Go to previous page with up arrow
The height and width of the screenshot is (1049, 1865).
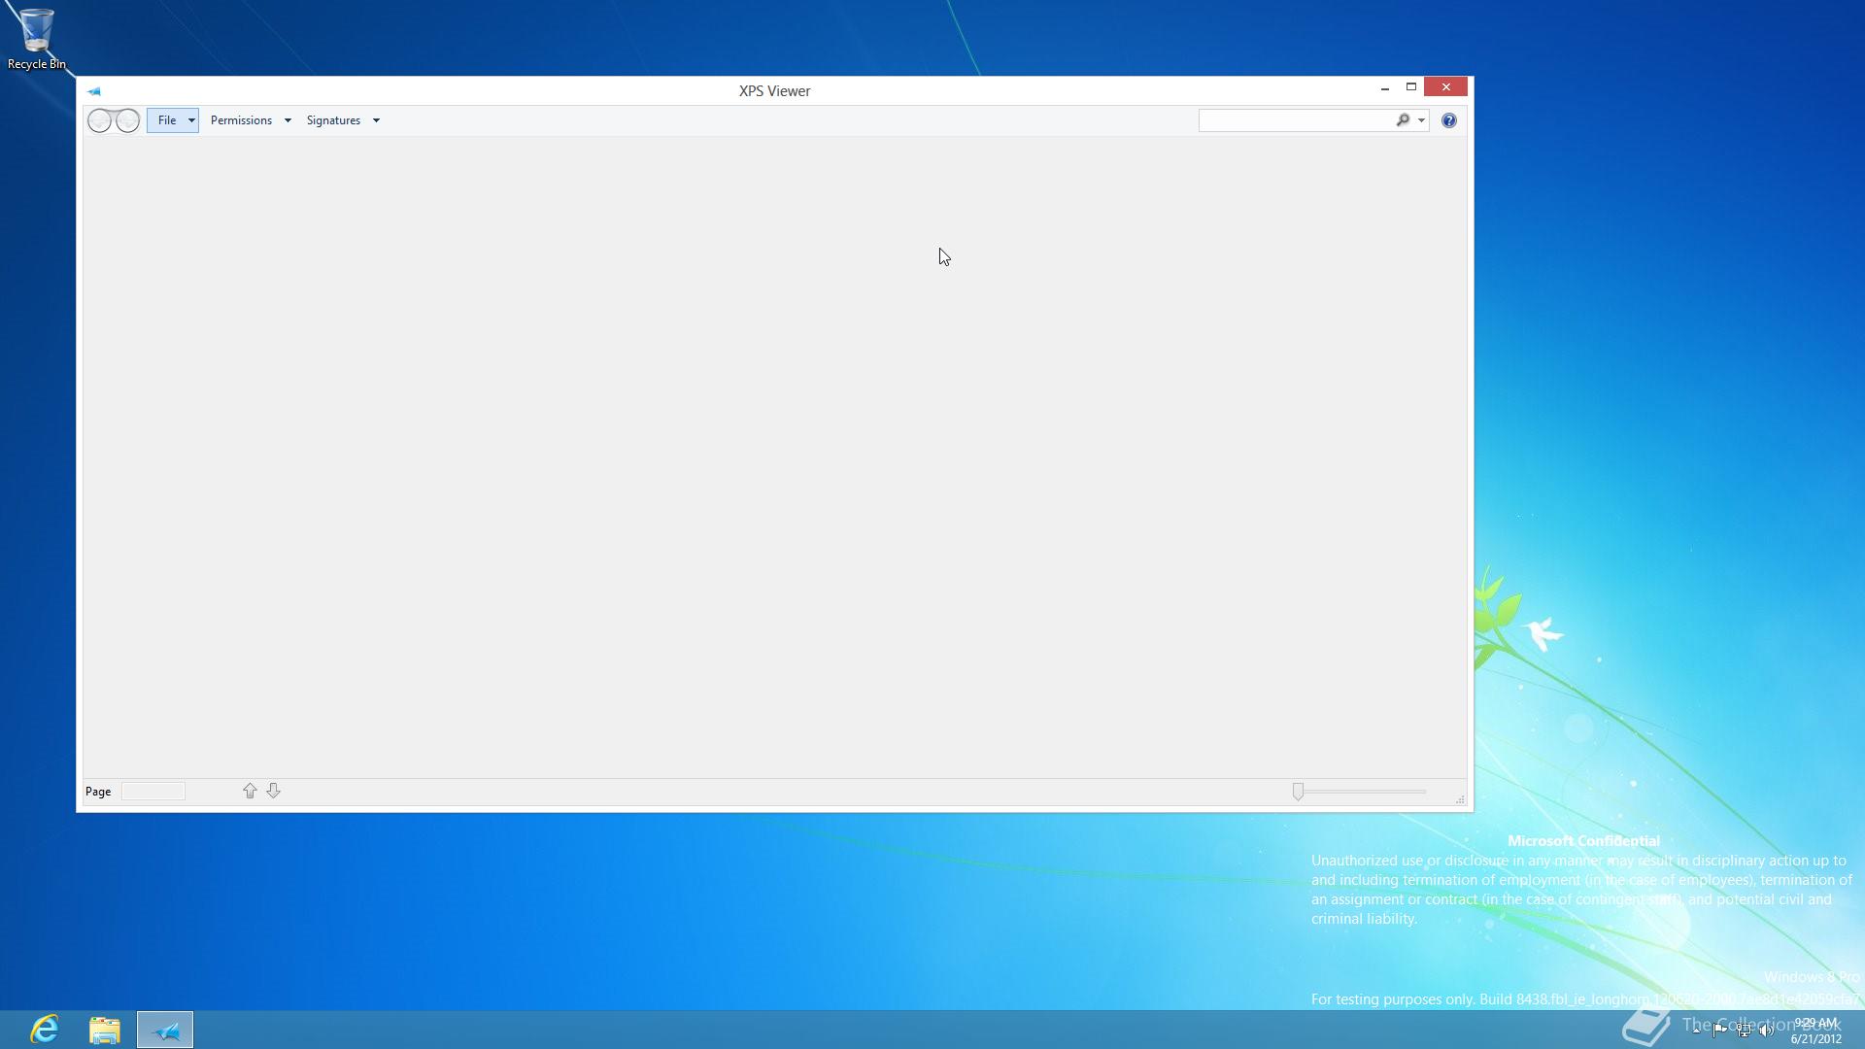[x=250, y=791]
